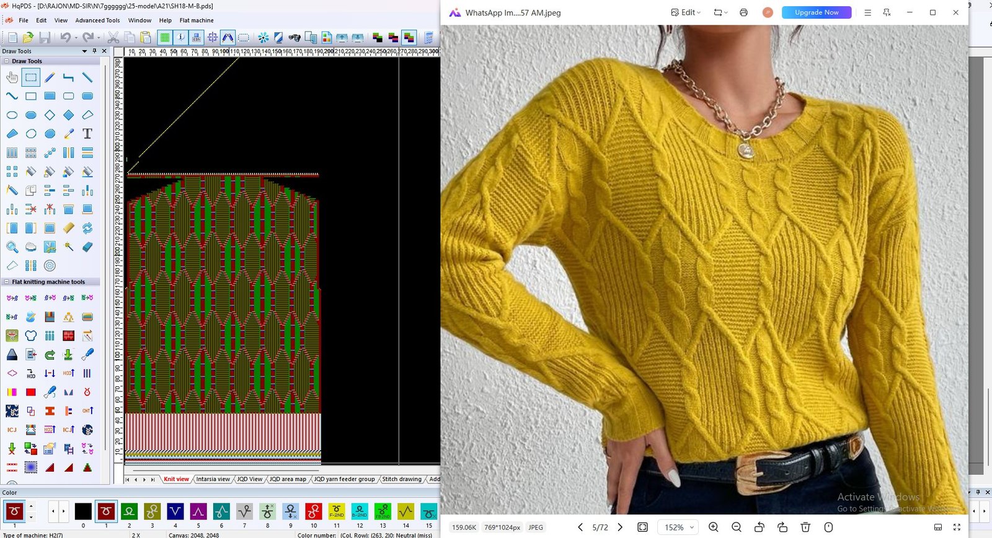The height and width of the screenshot is (538, 992).
Task: Select the red color swatch number 10
Action: click(x=314, y=512)
